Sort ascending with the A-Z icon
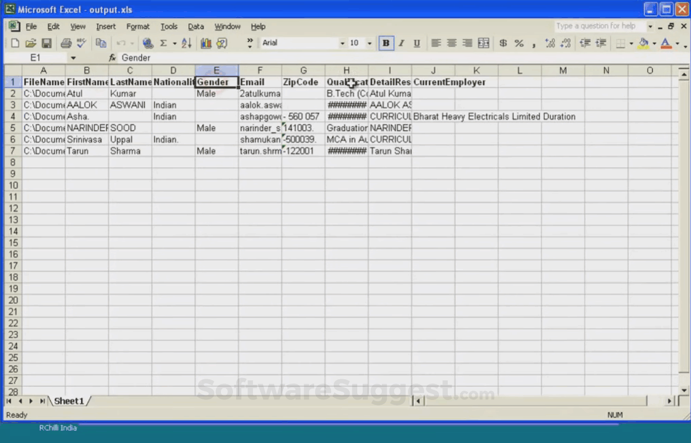The width and height of the screenshot is (691, 443). pos(187,43)
